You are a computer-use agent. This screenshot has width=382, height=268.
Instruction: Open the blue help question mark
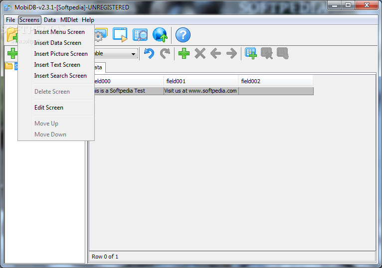pos(183,35)
